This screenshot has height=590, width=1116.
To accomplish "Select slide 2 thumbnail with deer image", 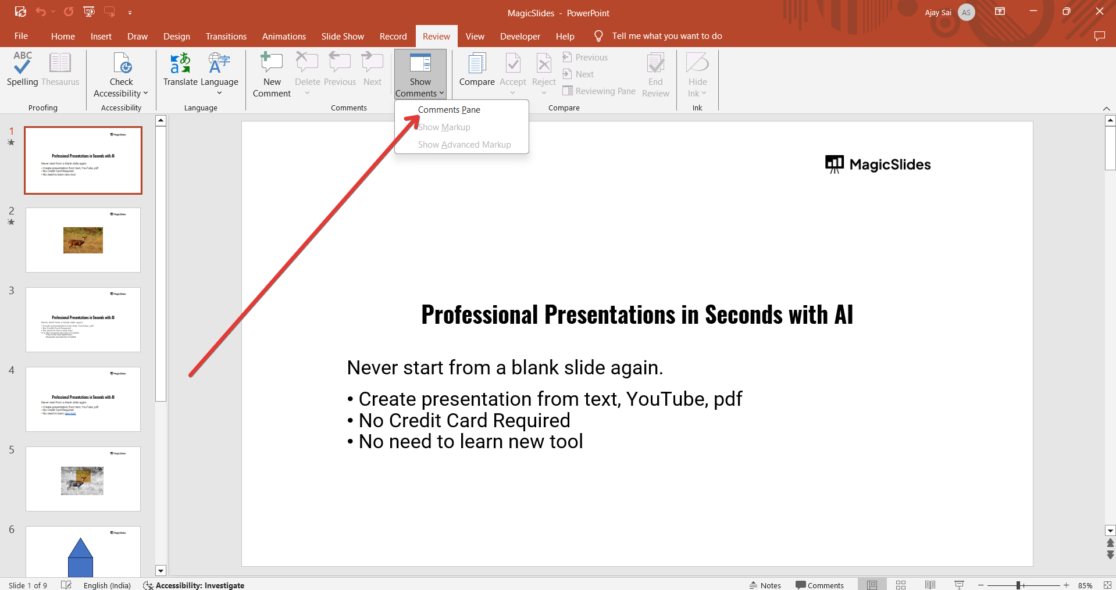I will (83, 240).
